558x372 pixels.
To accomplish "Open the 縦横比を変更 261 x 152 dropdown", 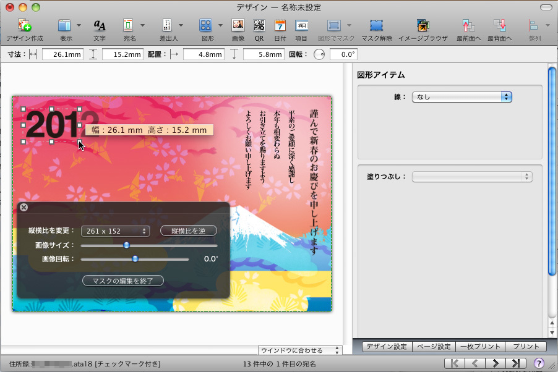I will click(116, 231).
